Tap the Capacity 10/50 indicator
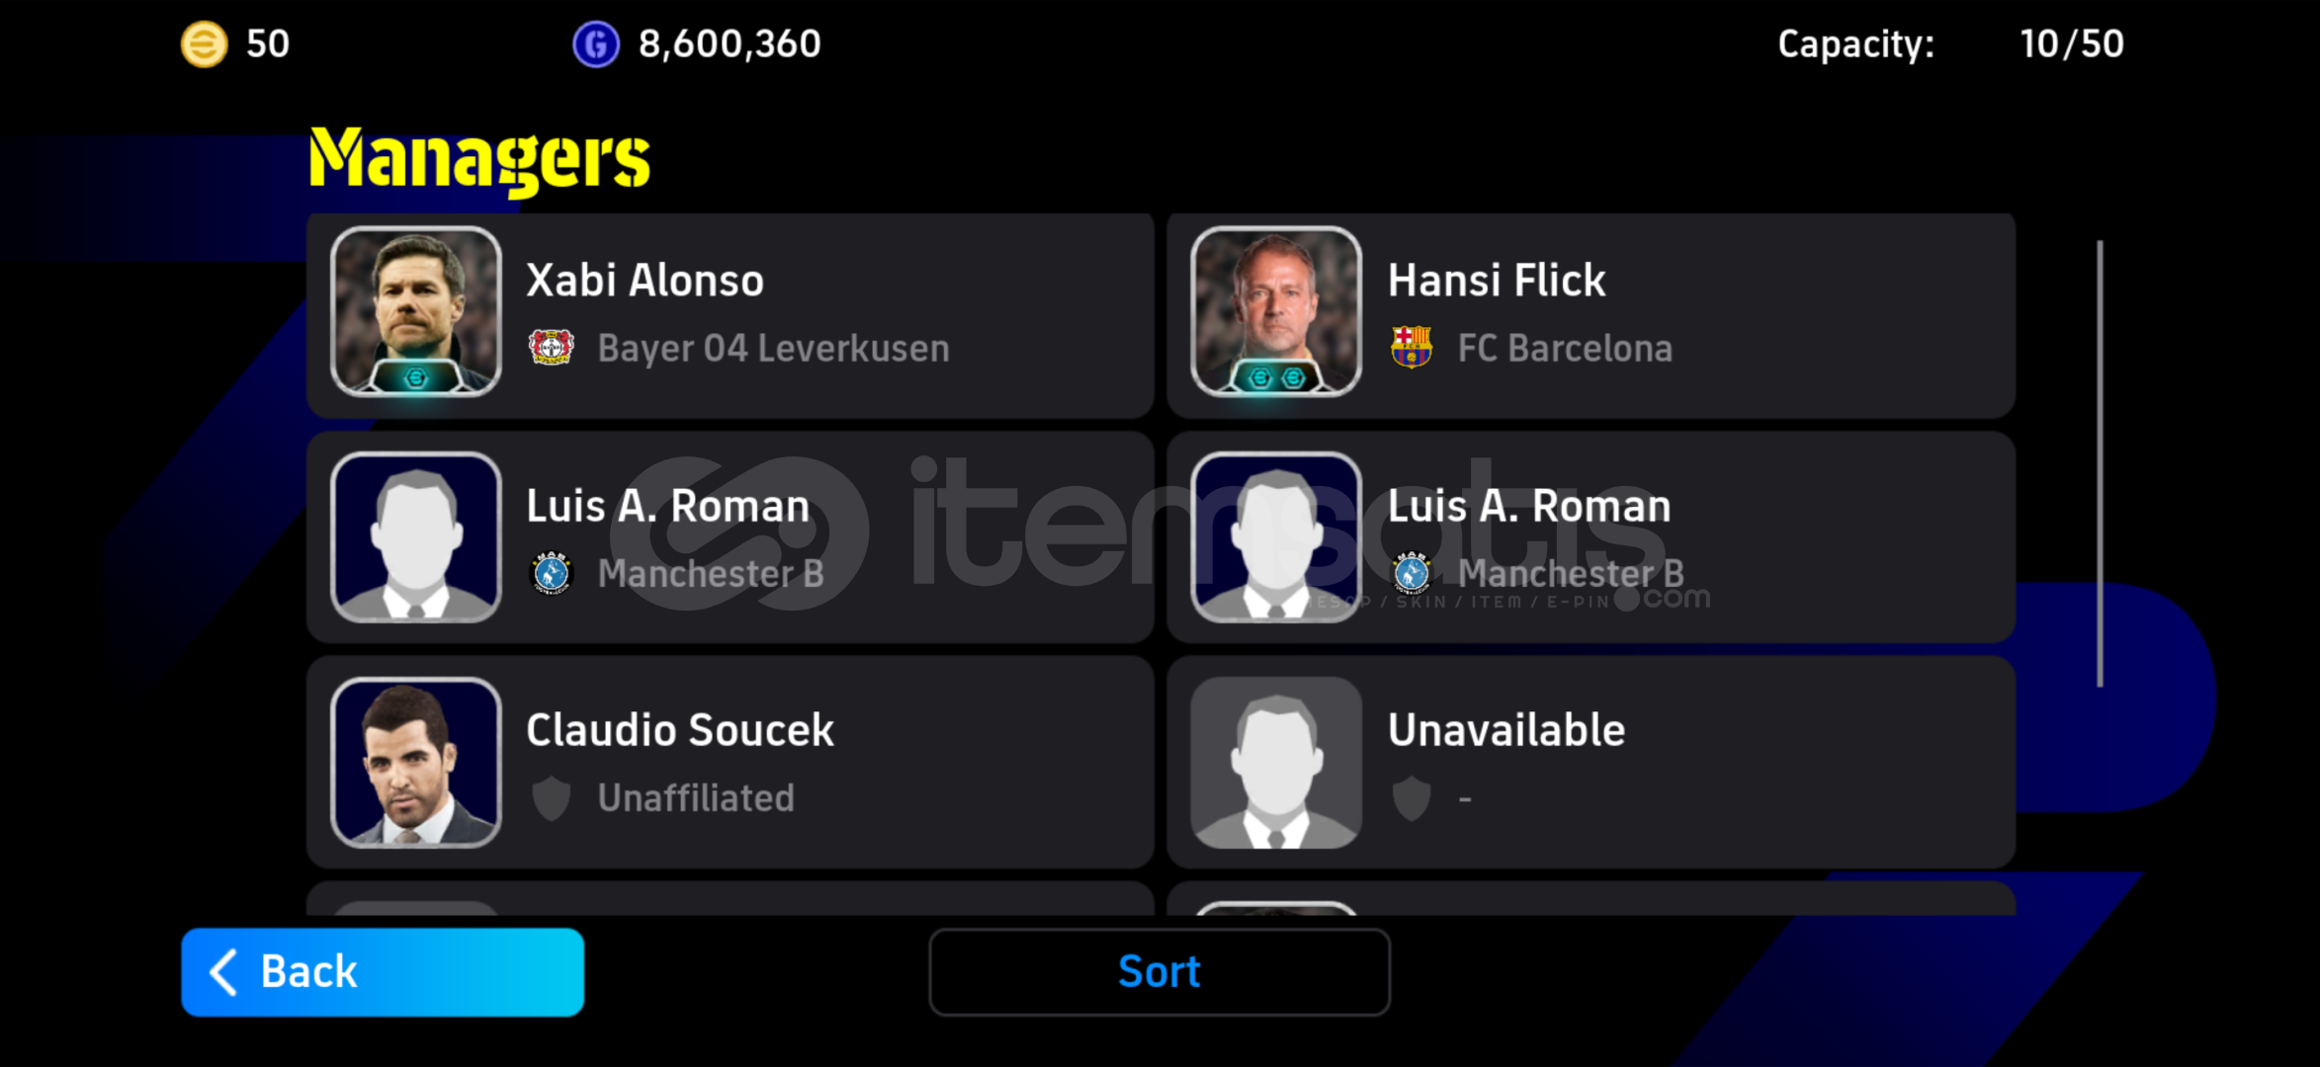This screenshot has width=2320, height=1067. 1950,44
